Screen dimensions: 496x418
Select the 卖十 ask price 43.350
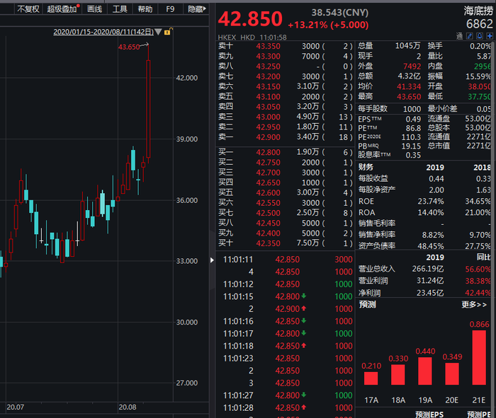pyautogui.click(x=269, y=46)
